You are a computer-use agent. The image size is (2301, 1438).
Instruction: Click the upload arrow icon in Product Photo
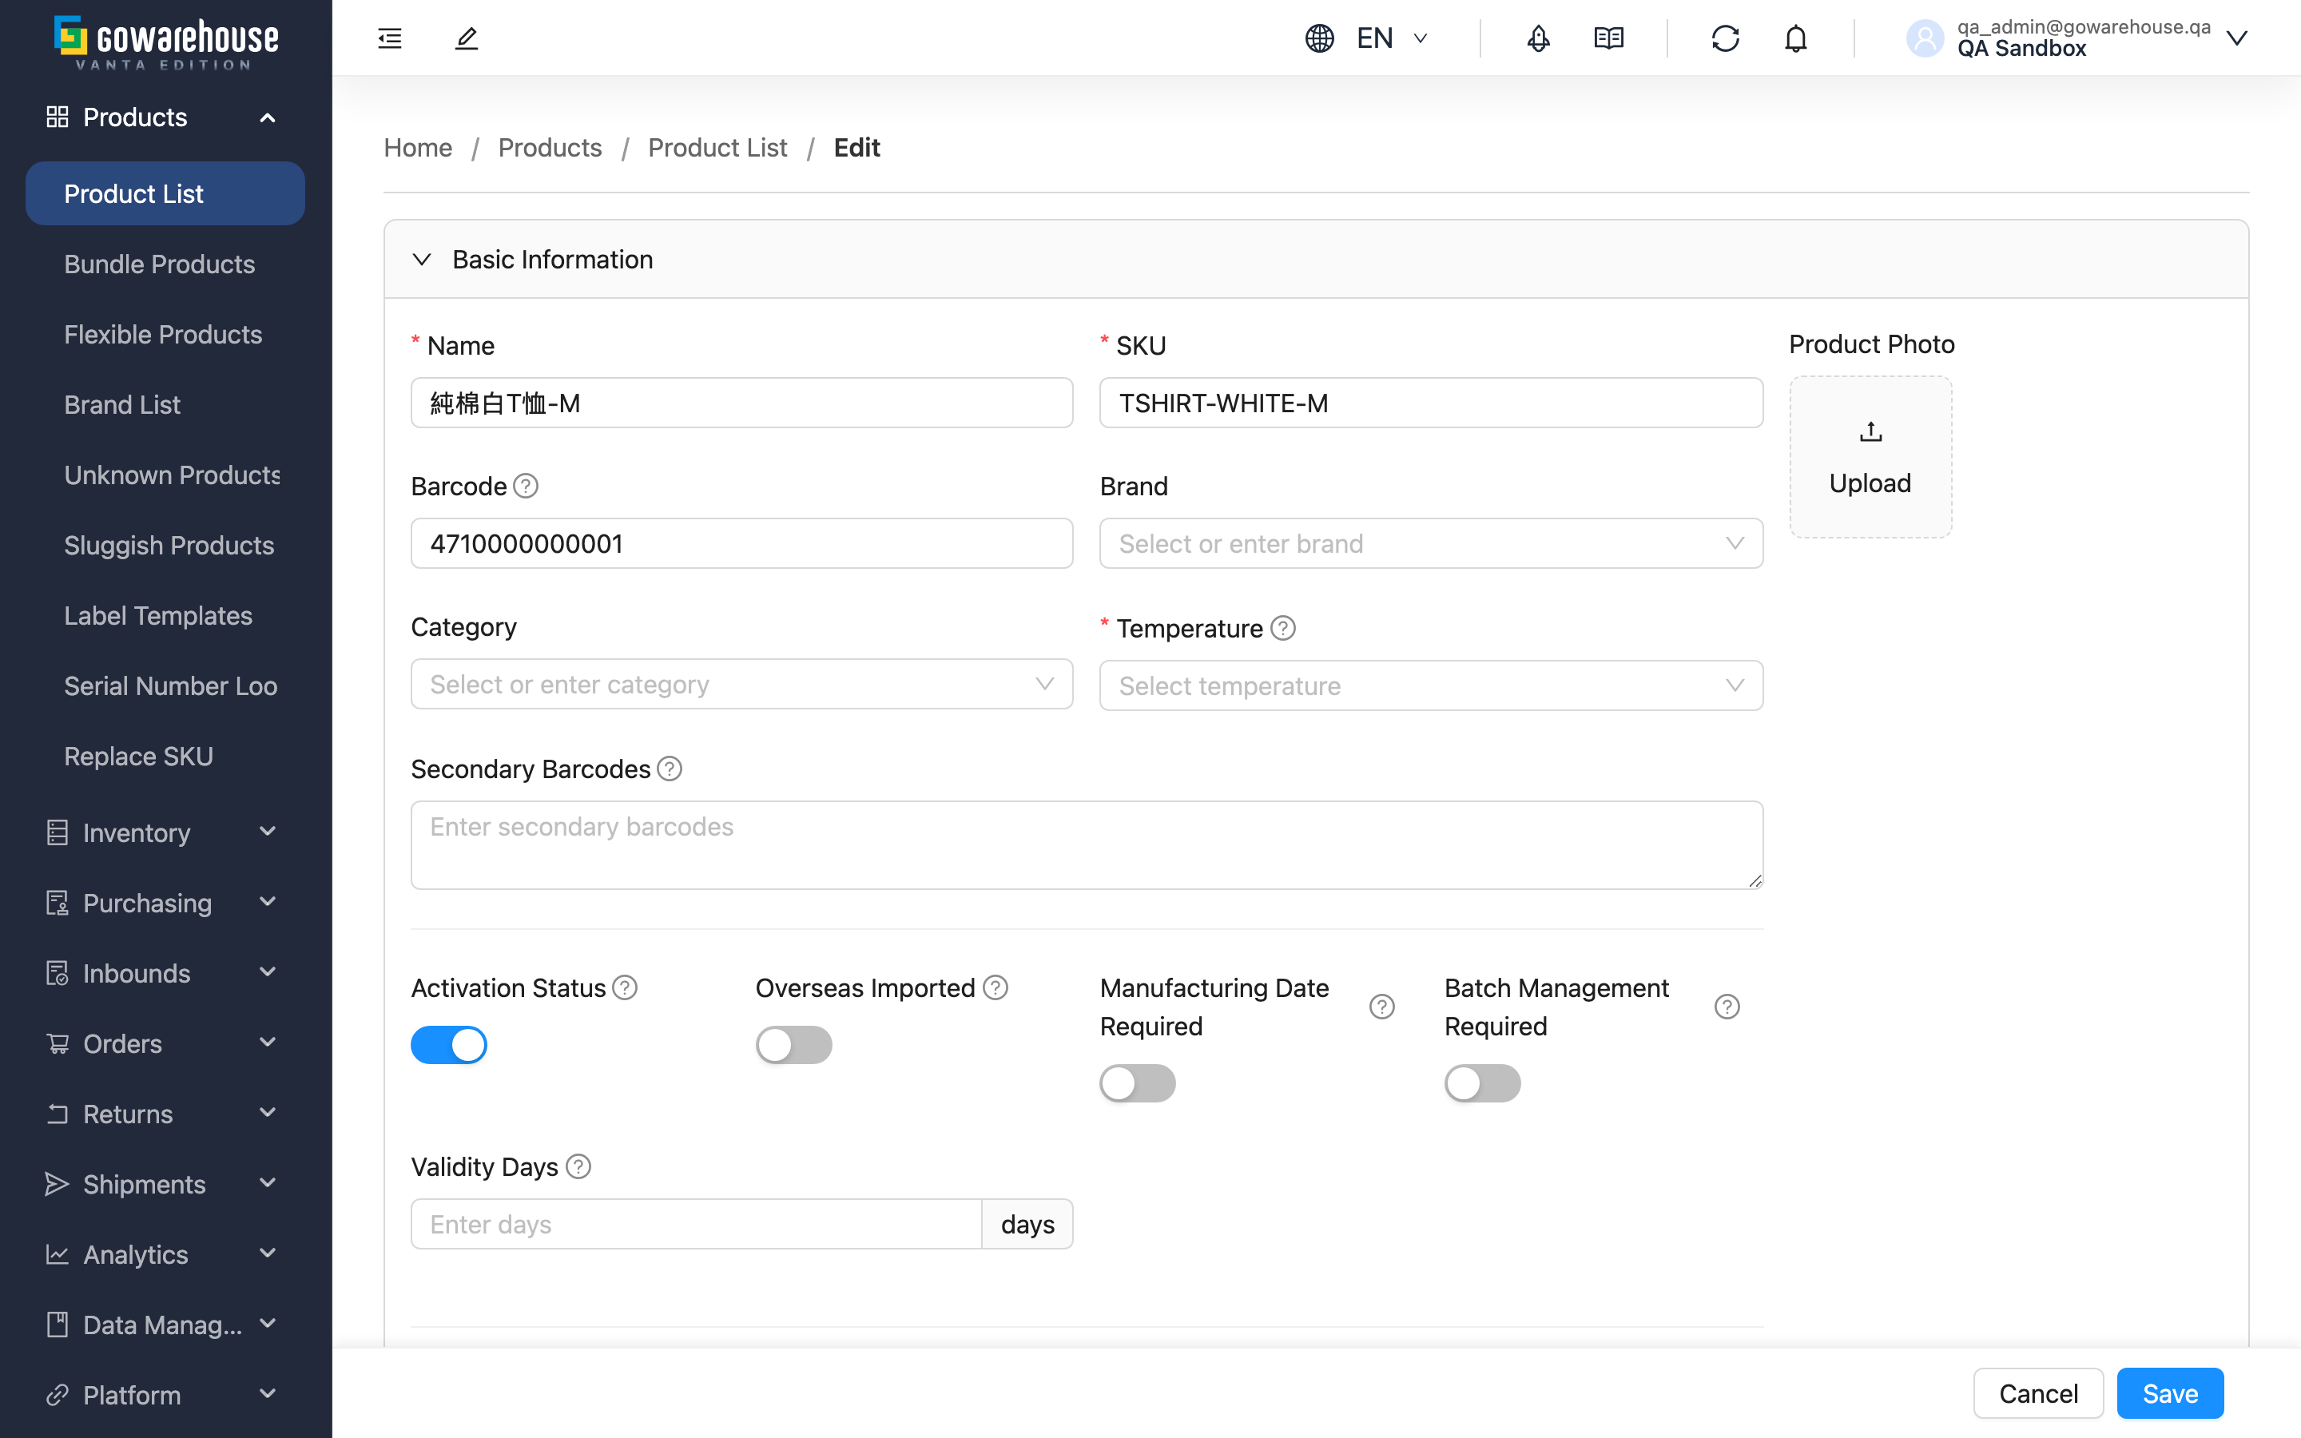[x=1870, y=431]
